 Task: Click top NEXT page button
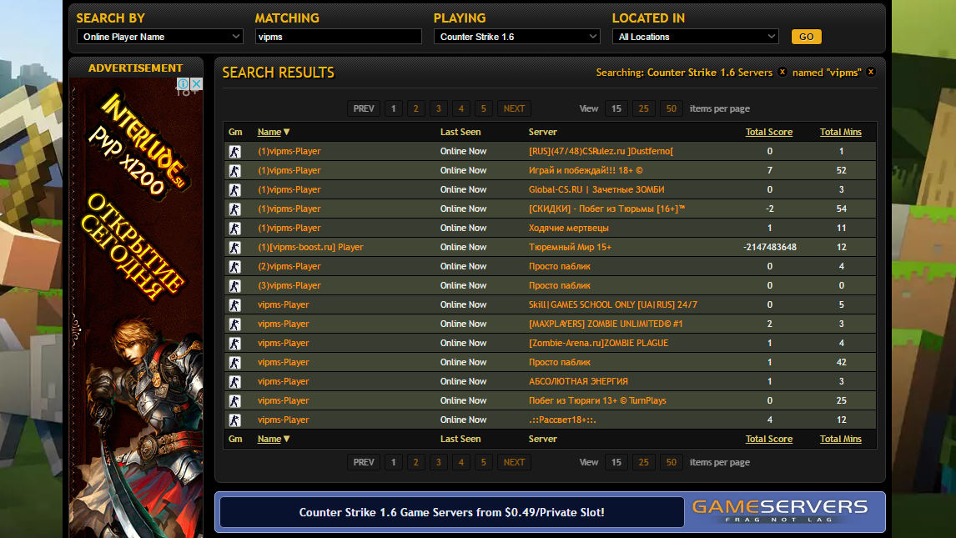514,108
